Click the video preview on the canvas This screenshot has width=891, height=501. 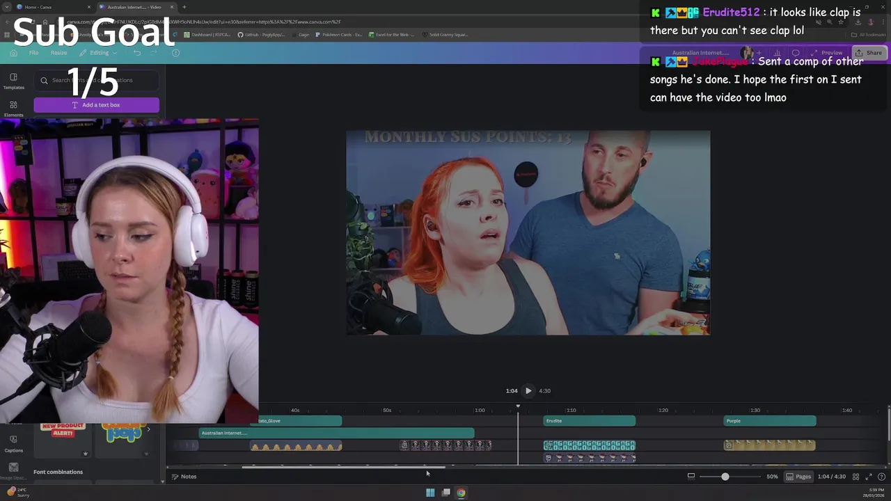pos(528,232)
